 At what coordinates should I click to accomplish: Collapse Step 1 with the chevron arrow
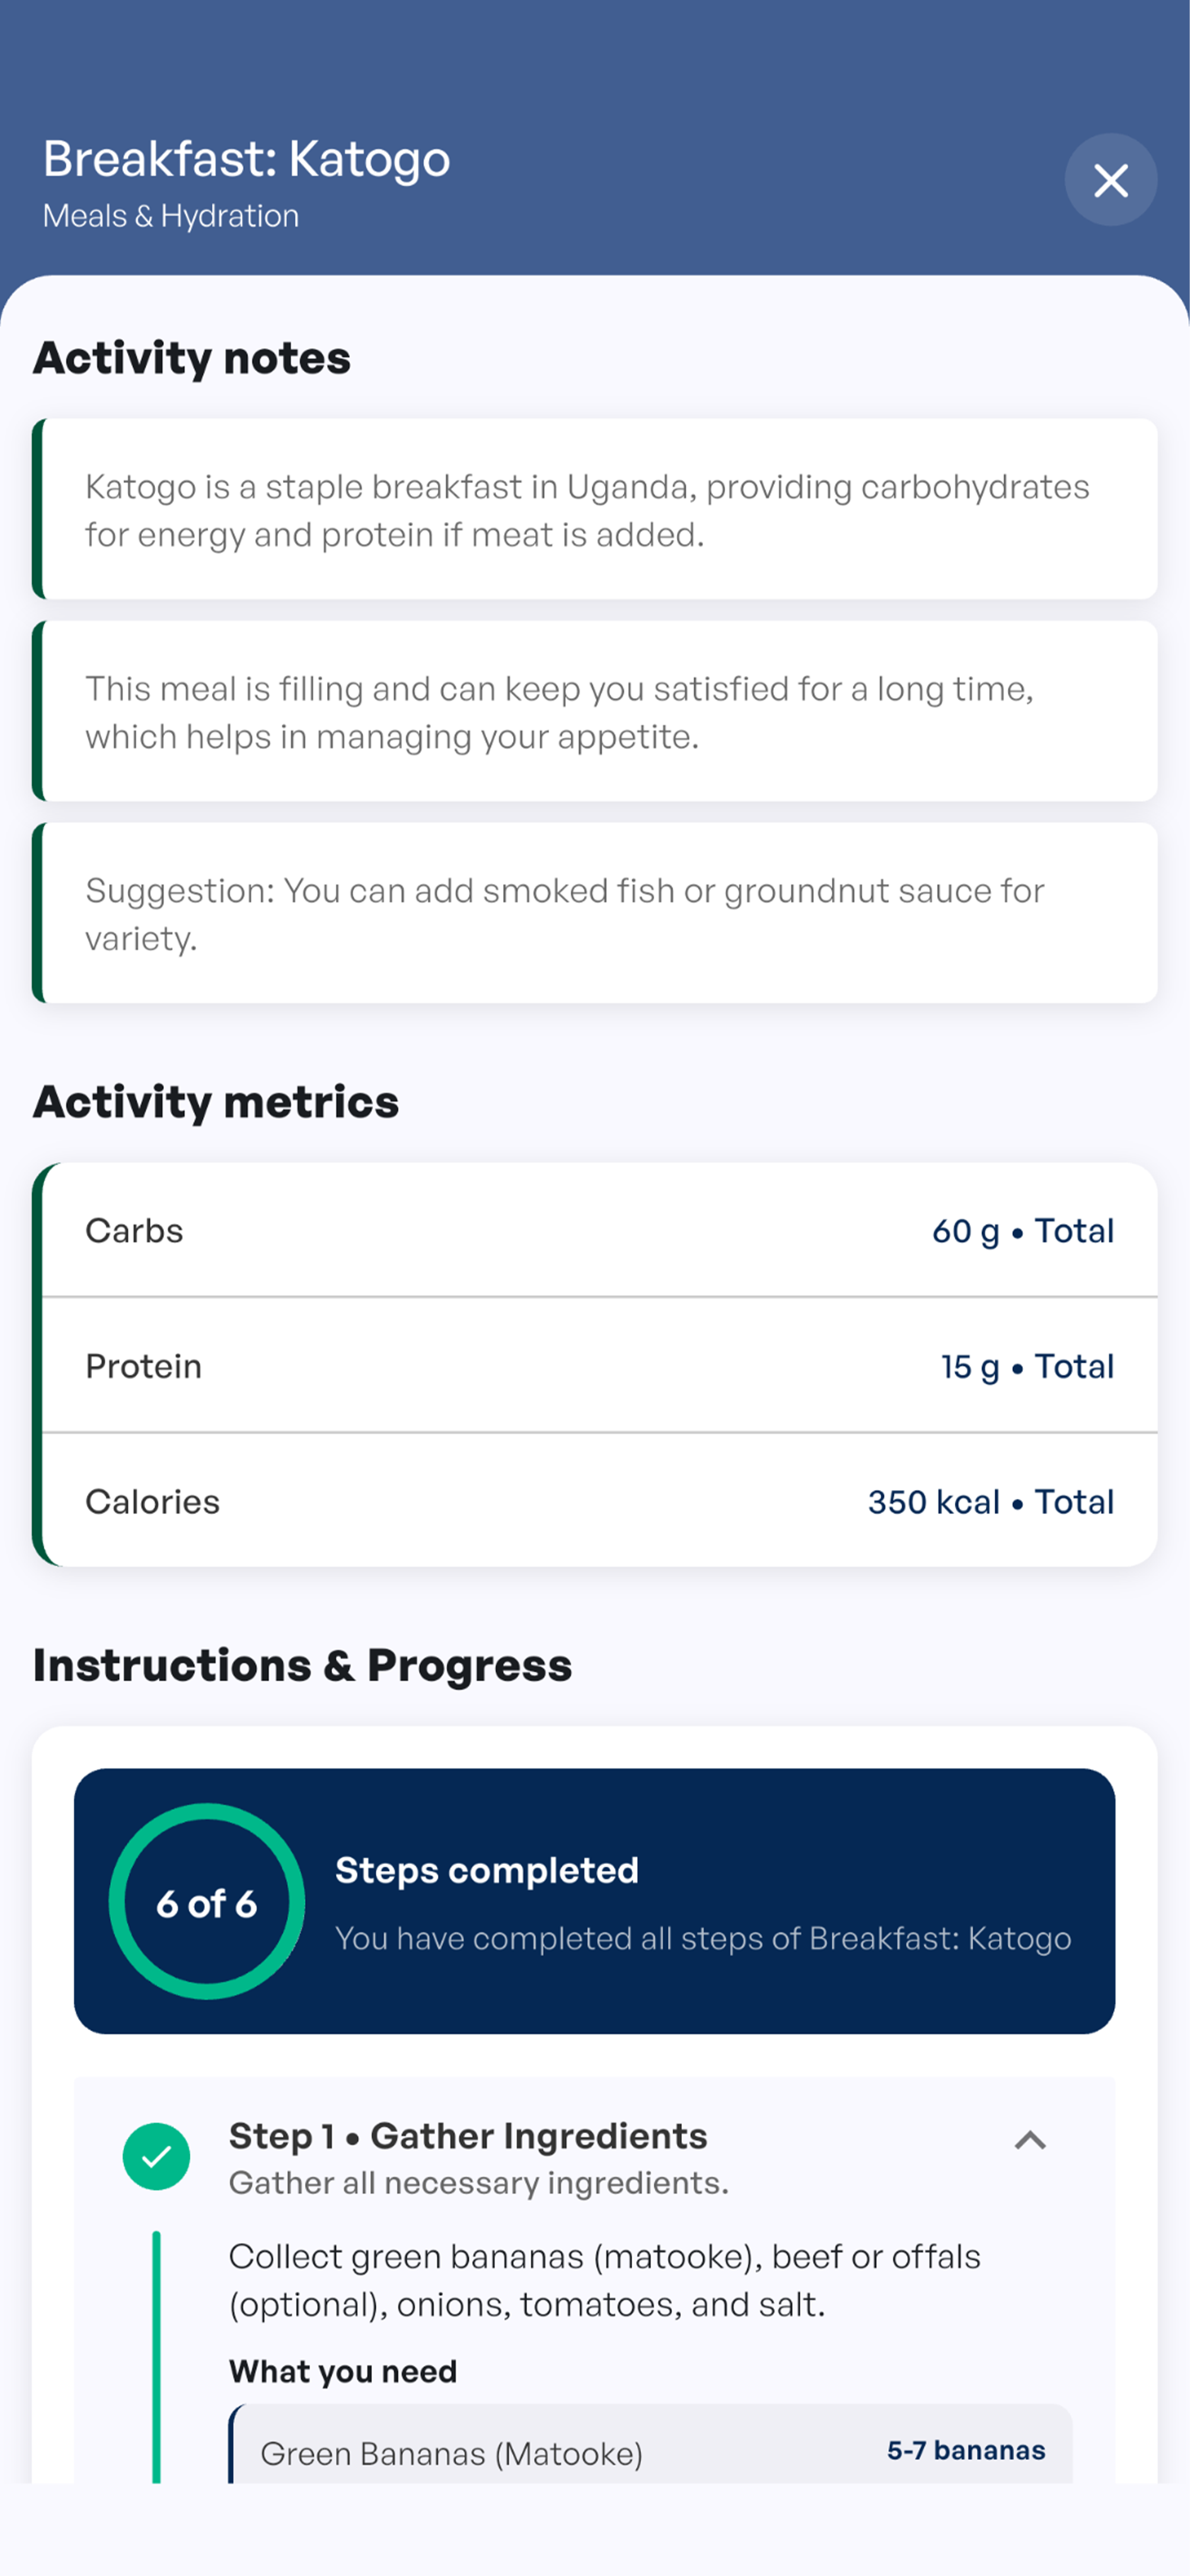[x=1030, y=2140]
